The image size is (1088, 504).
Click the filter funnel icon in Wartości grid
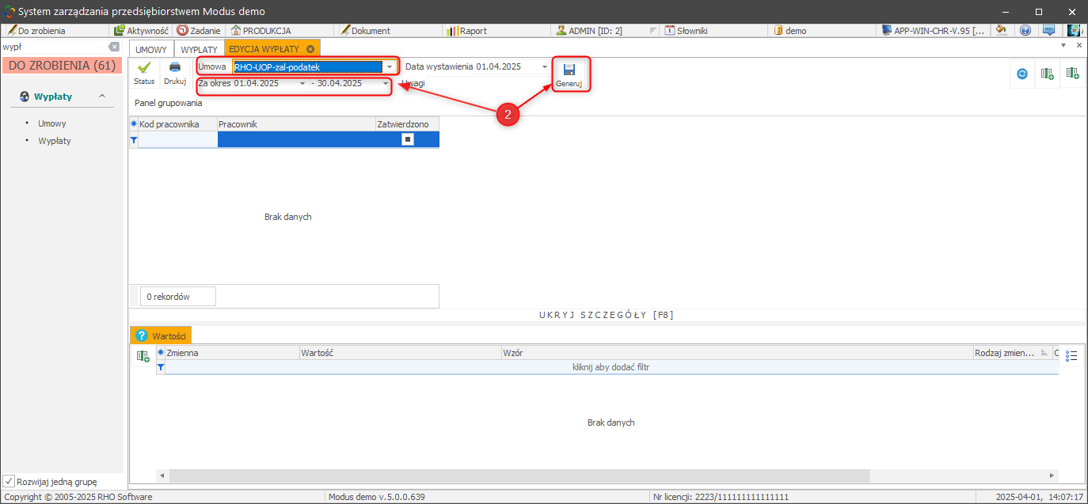(161, 367)
